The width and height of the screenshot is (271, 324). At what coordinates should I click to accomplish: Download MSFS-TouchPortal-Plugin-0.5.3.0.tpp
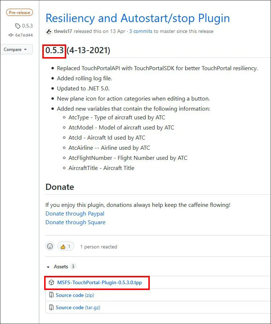pyautogui.click(x=99, y=282)
